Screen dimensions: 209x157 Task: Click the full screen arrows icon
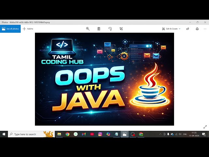205,127
